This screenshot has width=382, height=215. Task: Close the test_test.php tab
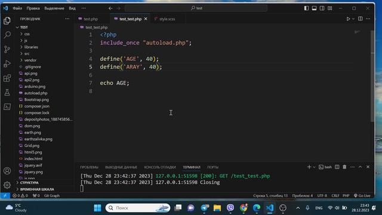point(146,19)
